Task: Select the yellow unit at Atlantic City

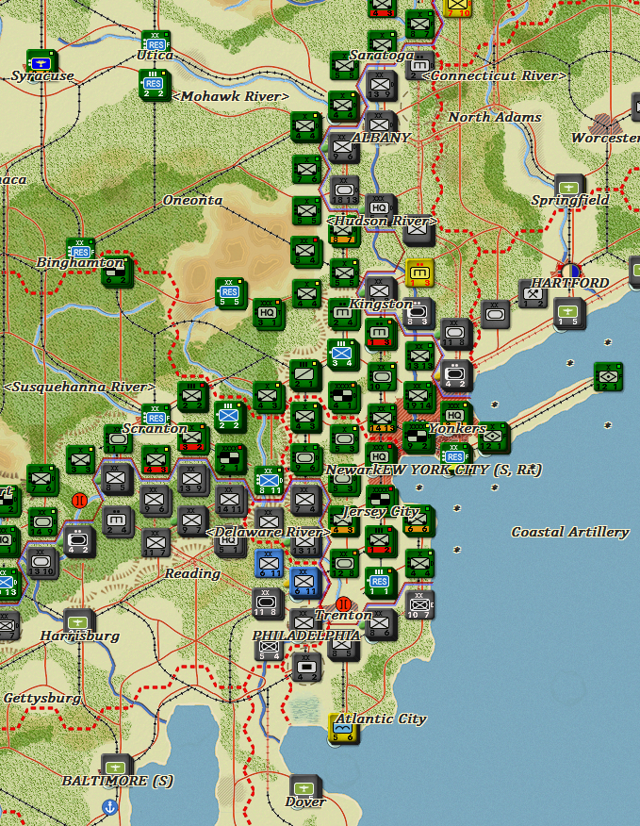Action: click(342, 728)
